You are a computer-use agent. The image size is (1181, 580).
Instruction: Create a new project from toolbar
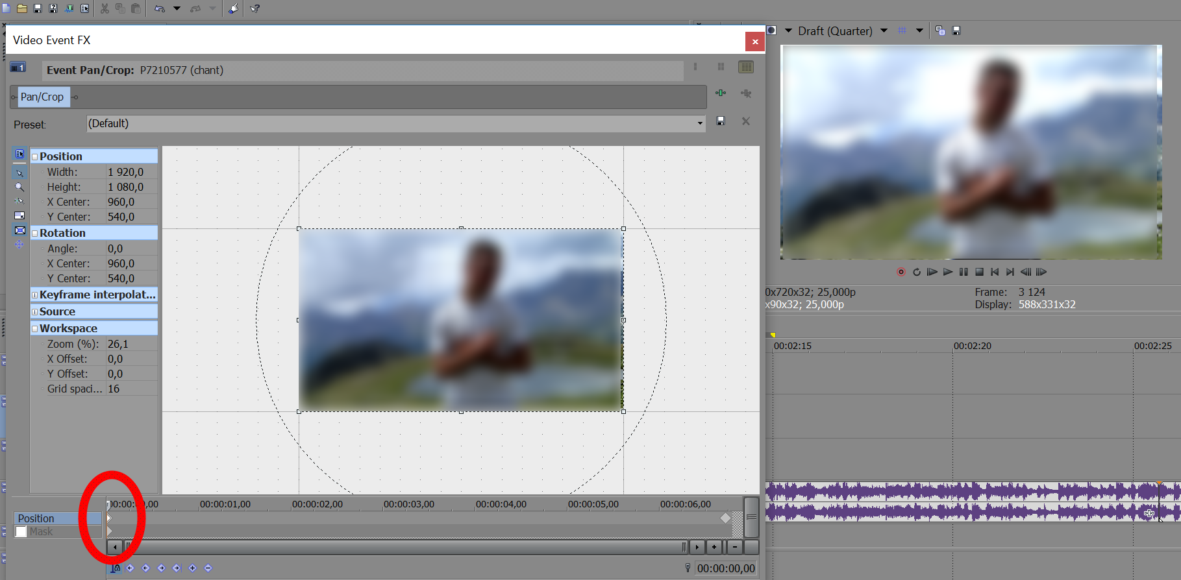click(6, 8)
